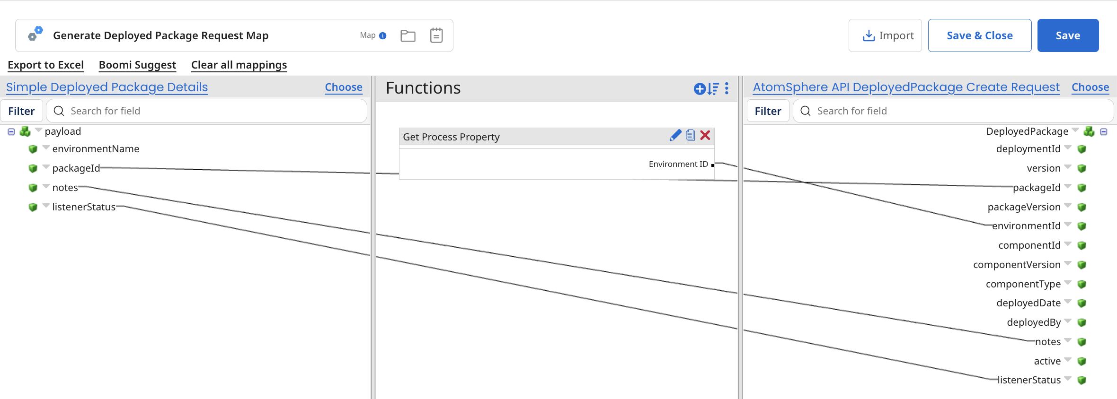Open the Functions panel overflow menu
Image resolution: width=1117 pixels, height=399 pixels.
pyautogui.click(x=726, y=89)
